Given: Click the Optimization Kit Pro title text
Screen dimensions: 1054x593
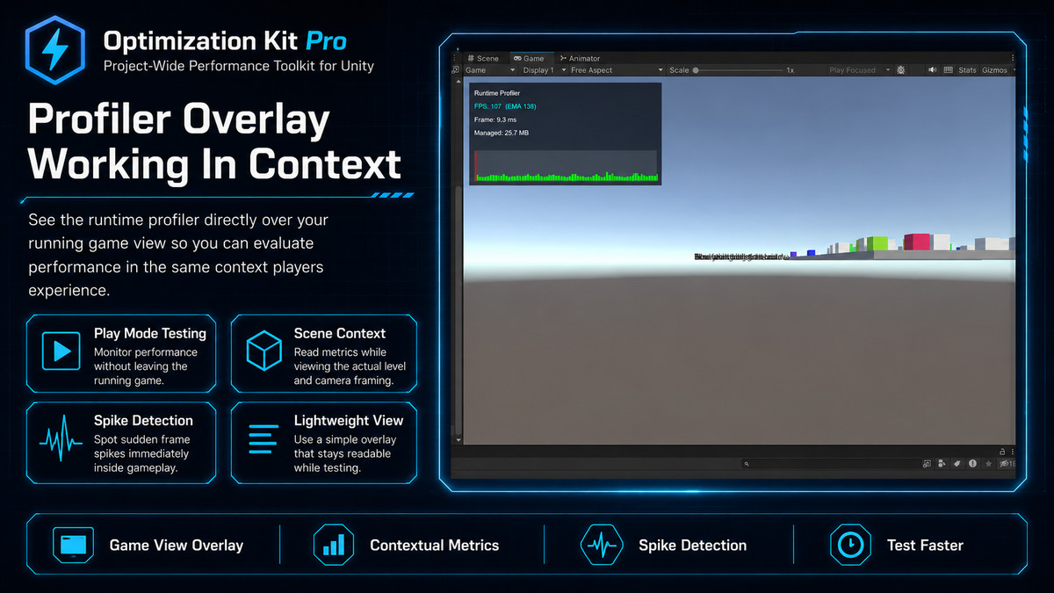Looking at the screenshot, I should [x=225, y=40].
